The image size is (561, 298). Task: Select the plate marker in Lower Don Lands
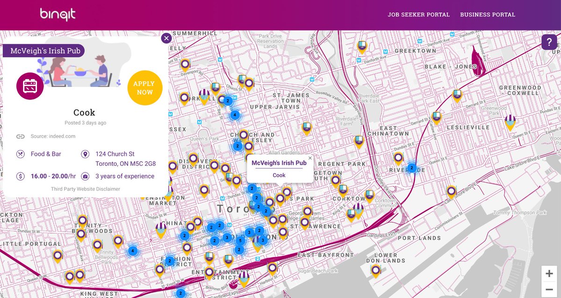pyautogui.click(x=376, y=270)
